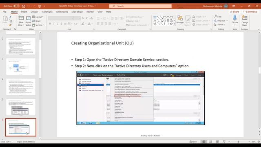Open the View tab
Image resolution: width=261 pixels, height=147 pixels.
click(x=100, y=12)
